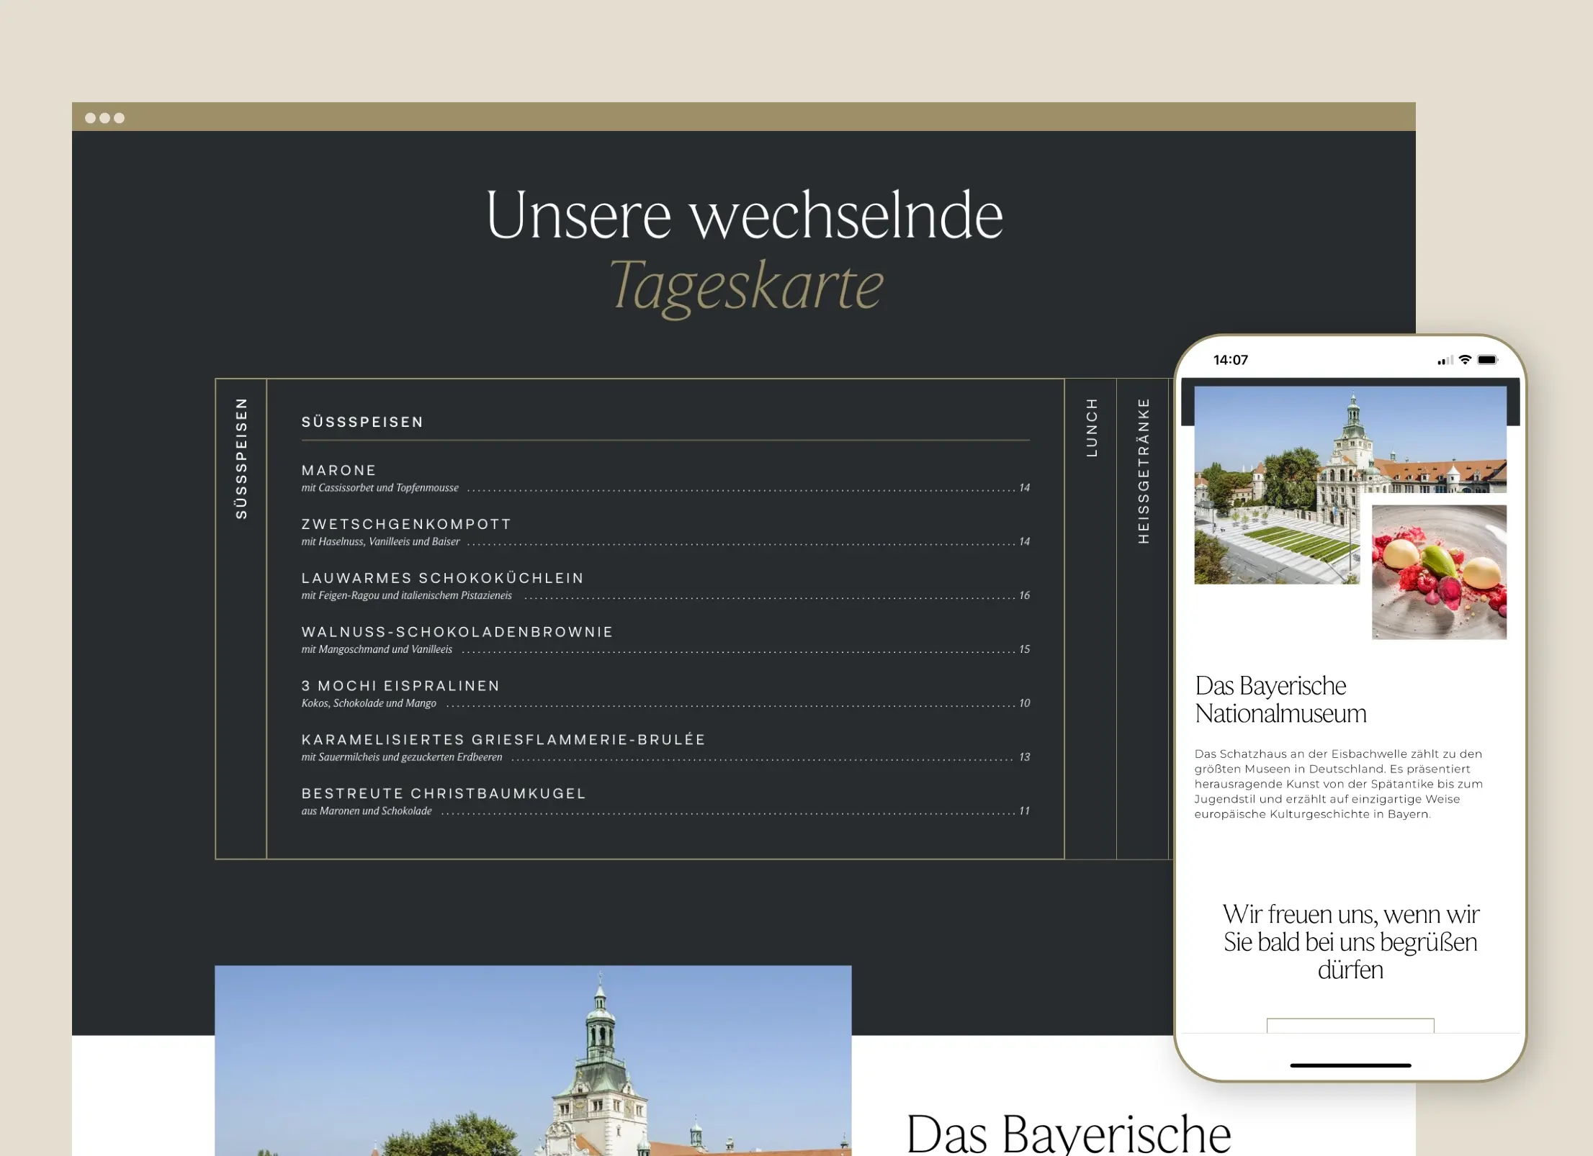This screenshot has width=1593, height=1156.
Task: Click the Bestreute Christbaumkugel item
Action: click(444, 793)
